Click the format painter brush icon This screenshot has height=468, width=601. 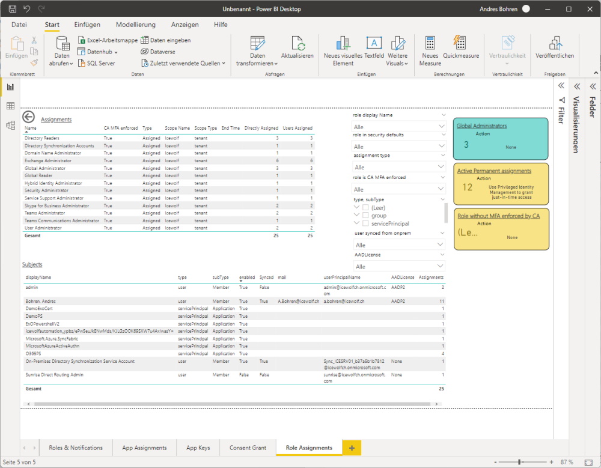[34, 62]
